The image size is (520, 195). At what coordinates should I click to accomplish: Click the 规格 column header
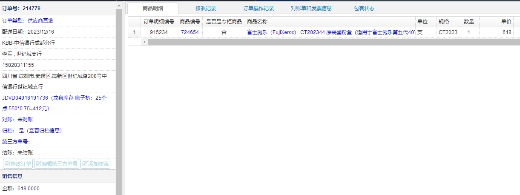tap(448, 21)
